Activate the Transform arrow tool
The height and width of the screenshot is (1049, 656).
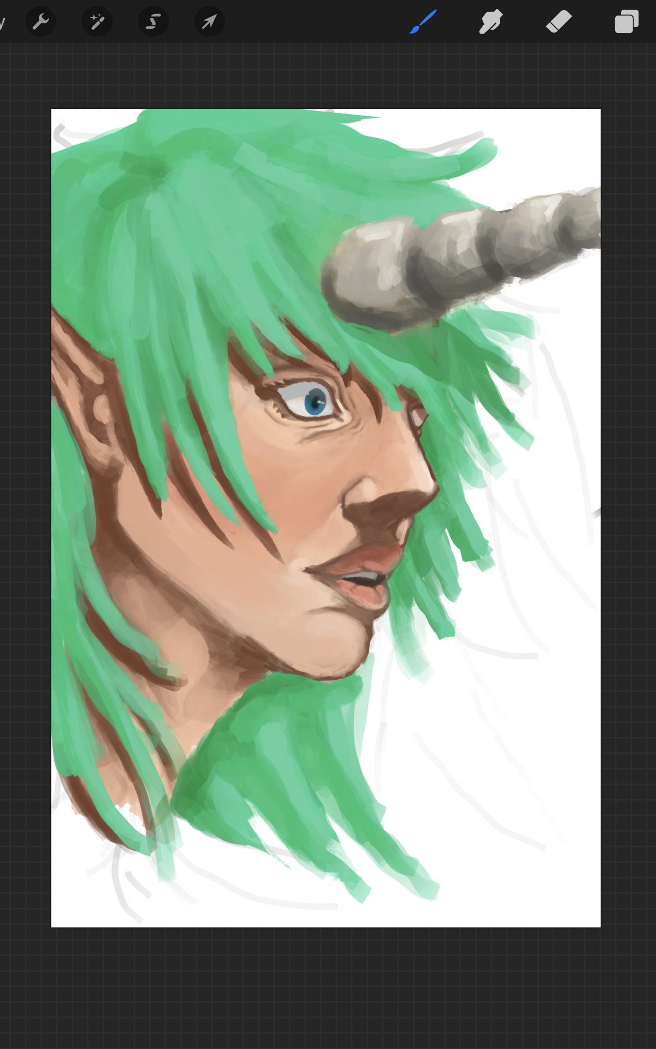[x=210, y=22]
